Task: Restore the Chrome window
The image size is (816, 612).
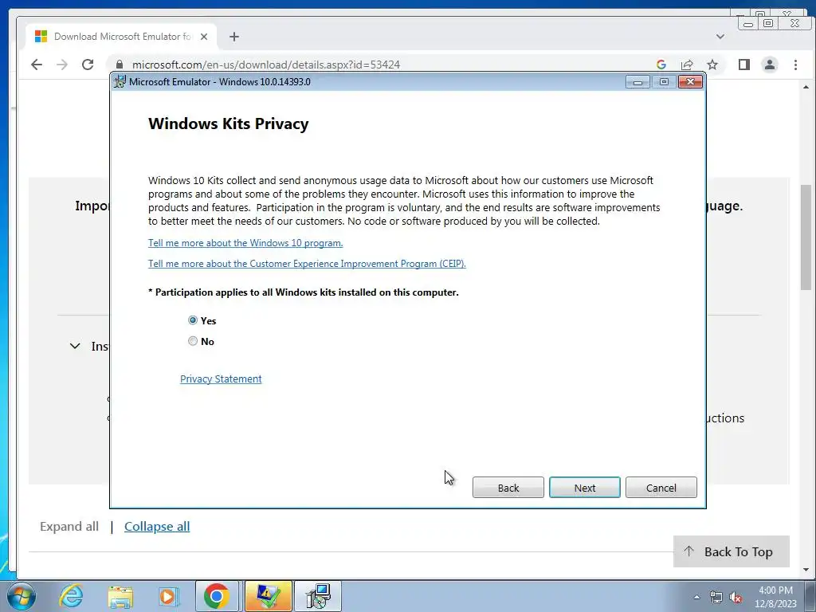Action: [767, 23]
